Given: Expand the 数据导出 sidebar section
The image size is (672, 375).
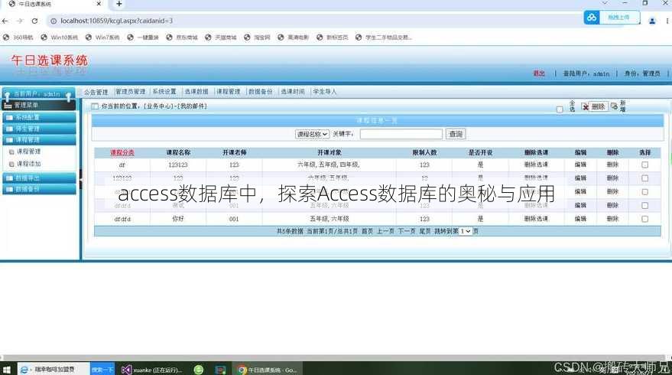Looking at the screenshot, I should coord(40,178).
